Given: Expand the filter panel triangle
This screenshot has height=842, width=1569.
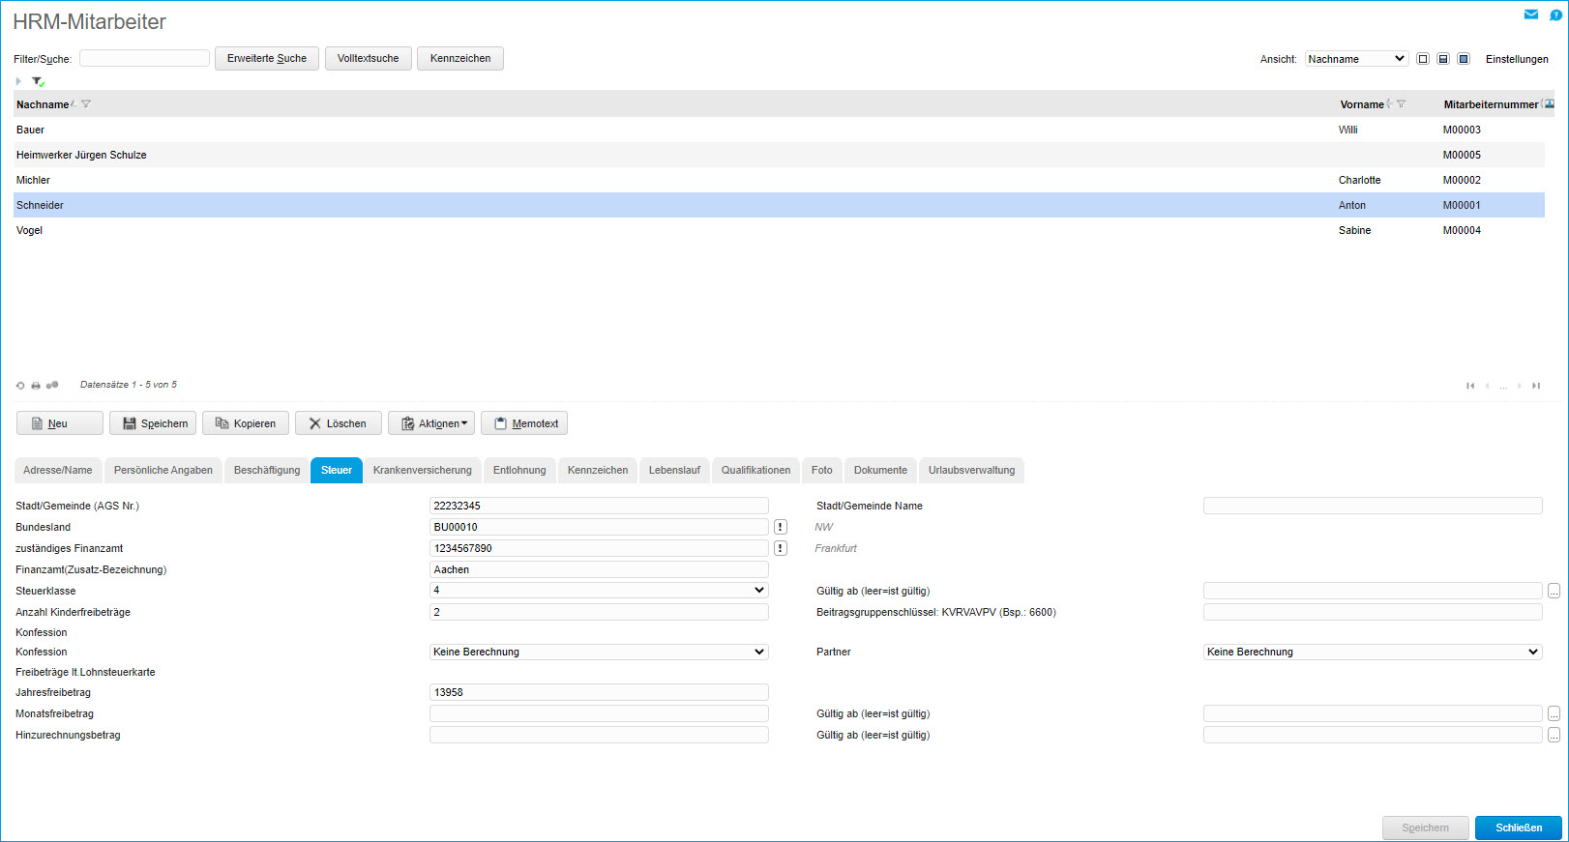Looking at the screenshot, I should 18,81.
